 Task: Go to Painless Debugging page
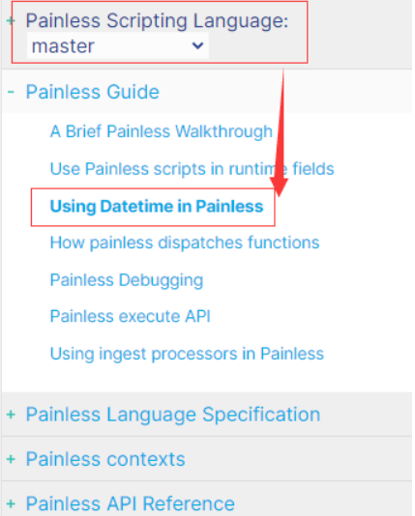pos(127,280)
